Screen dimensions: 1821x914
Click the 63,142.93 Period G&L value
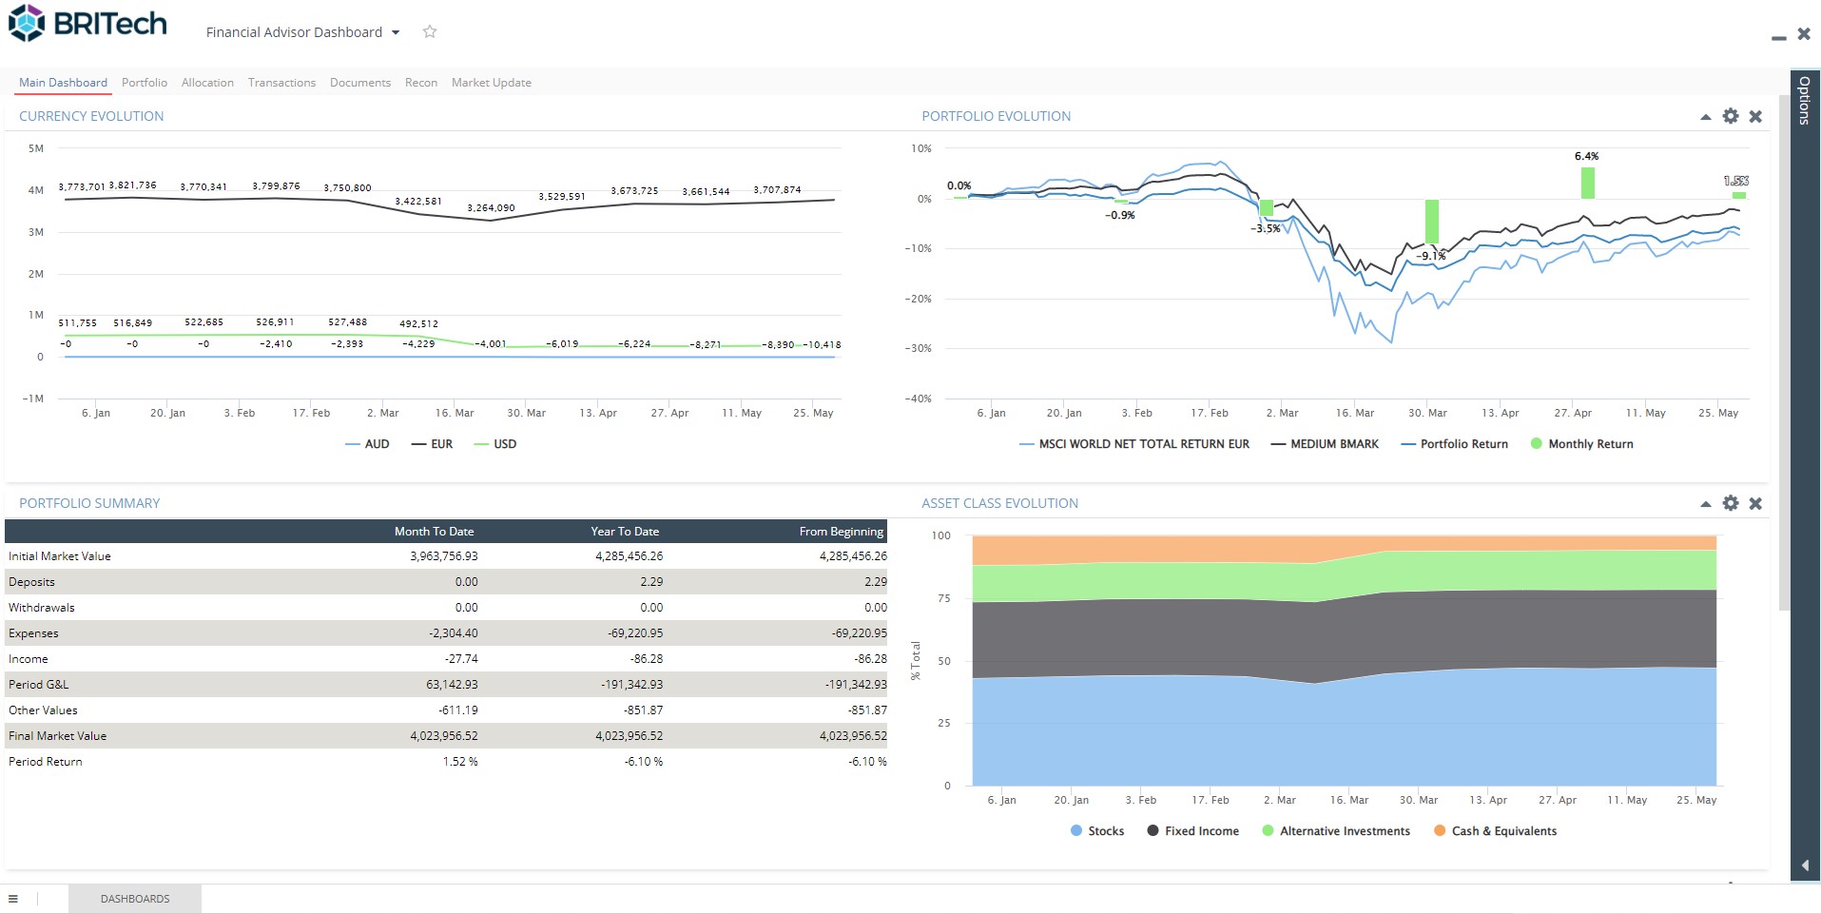click(452, 685)
